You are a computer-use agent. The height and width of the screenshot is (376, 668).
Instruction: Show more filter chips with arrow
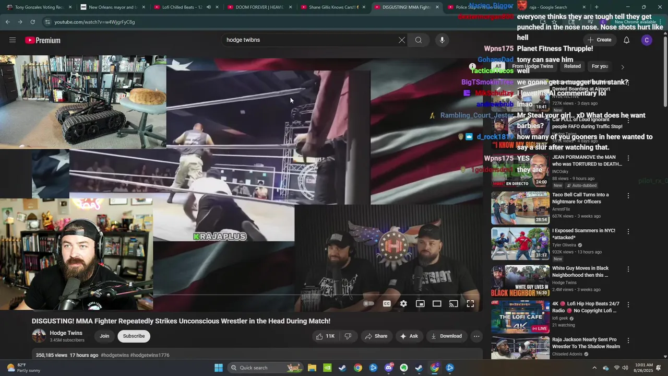(622, 67)
